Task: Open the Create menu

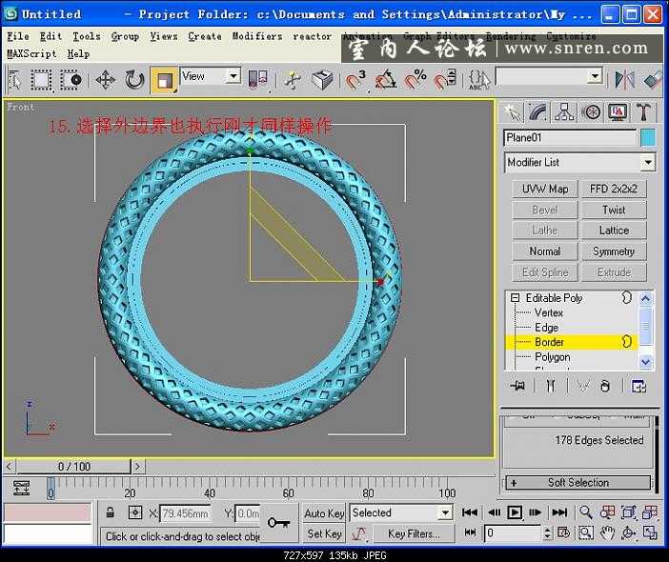Action: pyautogui.click(x=205, y=36)
